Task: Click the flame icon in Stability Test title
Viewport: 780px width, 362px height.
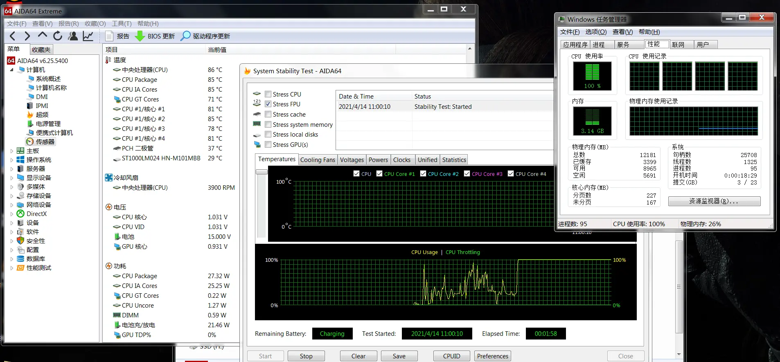Action: (x=247, y=71)
